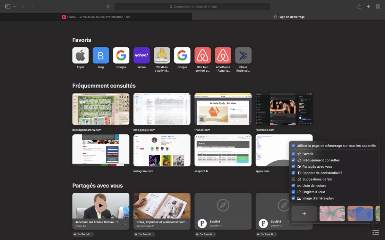The image size is (385, 240).
Task: Uncheck Partagés avec vous checkbox
Action: coord(293,167)
